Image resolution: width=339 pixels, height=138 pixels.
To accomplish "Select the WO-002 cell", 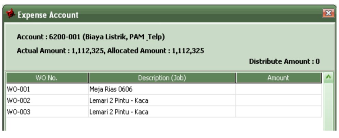I will pos(47,101).
